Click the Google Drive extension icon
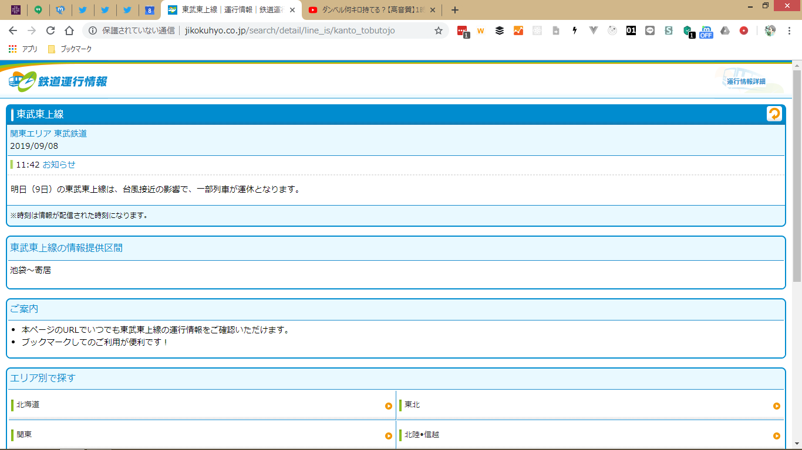 [725, 30]
